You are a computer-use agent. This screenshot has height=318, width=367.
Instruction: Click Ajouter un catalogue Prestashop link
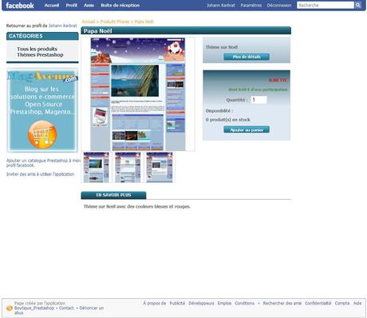point(43,163)
